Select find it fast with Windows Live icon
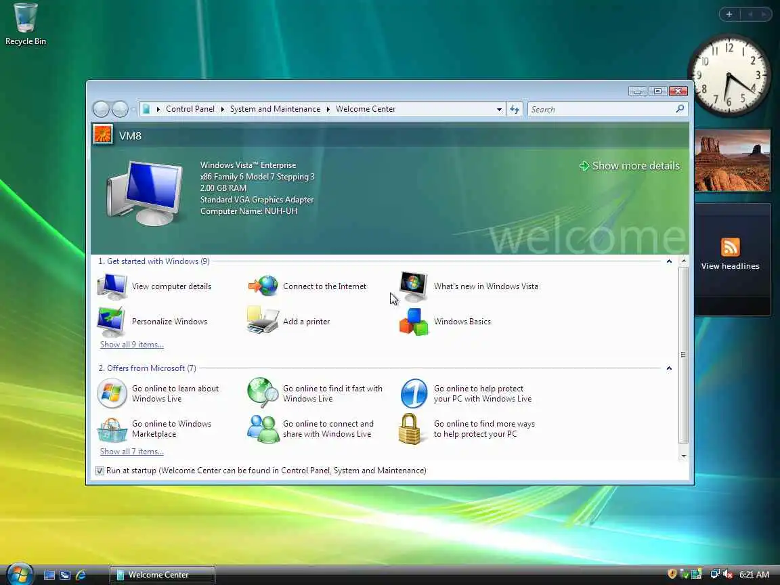 pos(263,393)
